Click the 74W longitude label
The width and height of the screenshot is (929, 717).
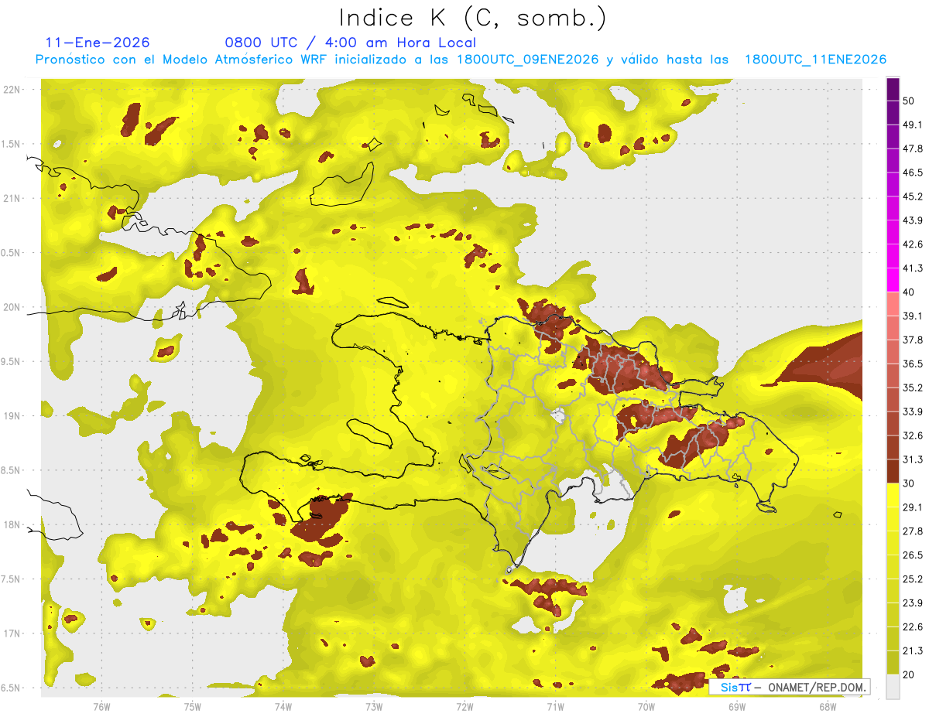click(283, 706)
